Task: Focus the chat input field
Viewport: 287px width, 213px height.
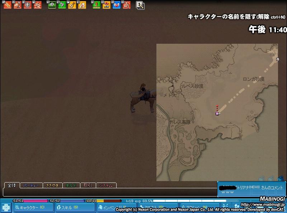Action: pyautogui.click(x=110, y=192)
